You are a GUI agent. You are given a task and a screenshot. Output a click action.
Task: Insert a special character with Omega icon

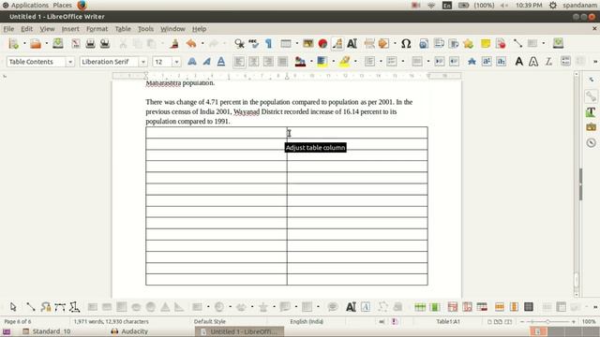406,44
